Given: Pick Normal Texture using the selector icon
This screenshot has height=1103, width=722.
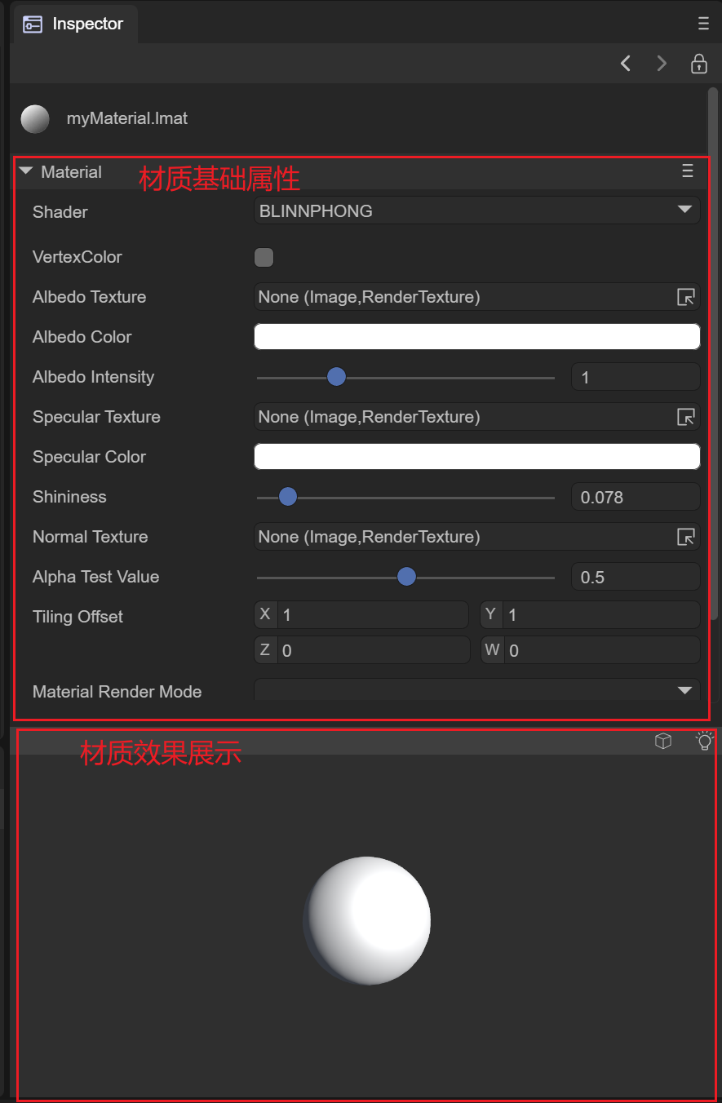Looking at the screenshot, I should [x=686, y=537].
